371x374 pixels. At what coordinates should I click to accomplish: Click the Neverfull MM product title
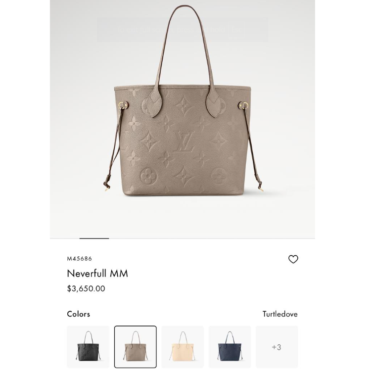coord(97,274)
